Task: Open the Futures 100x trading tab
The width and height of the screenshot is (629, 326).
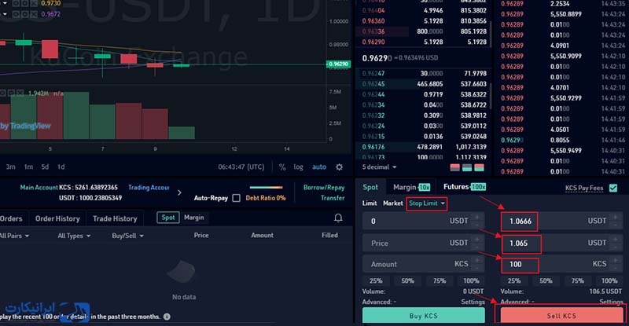Action: [x=465, y=186]
